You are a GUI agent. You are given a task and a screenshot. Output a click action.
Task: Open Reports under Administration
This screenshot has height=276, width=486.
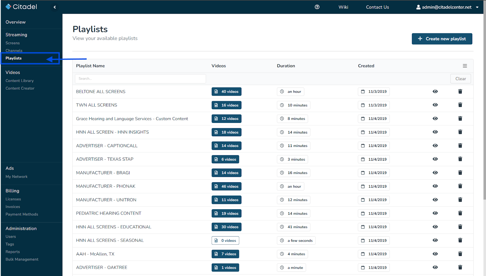coord(12,252)
